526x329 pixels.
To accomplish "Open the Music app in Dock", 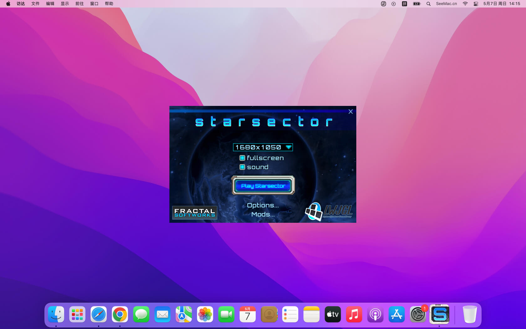I will pyautogui.click(x=354, y=314).
